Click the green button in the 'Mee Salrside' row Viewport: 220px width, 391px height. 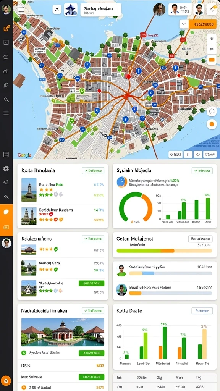click(x=91, y=377)
